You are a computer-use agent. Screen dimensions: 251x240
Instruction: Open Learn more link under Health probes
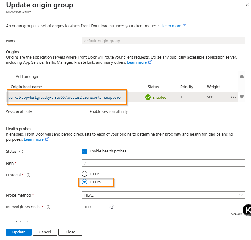34,139
